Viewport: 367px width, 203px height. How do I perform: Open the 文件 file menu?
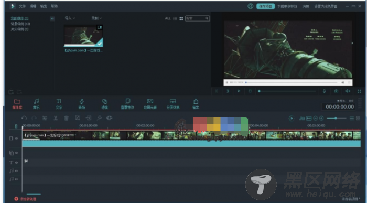pos(22,6)
